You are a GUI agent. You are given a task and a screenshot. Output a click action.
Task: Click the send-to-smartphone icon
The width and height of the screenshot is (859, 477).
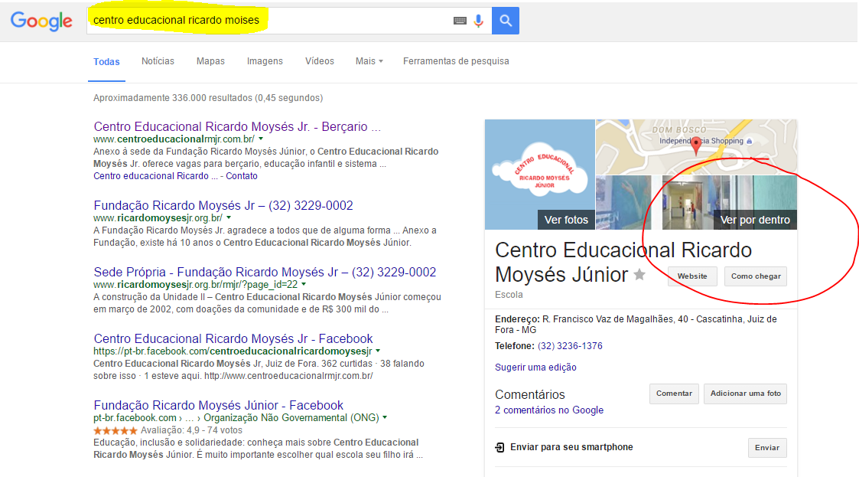coord(499,447)
